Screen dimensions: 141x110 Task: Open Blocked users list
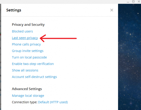coord(22,31)
